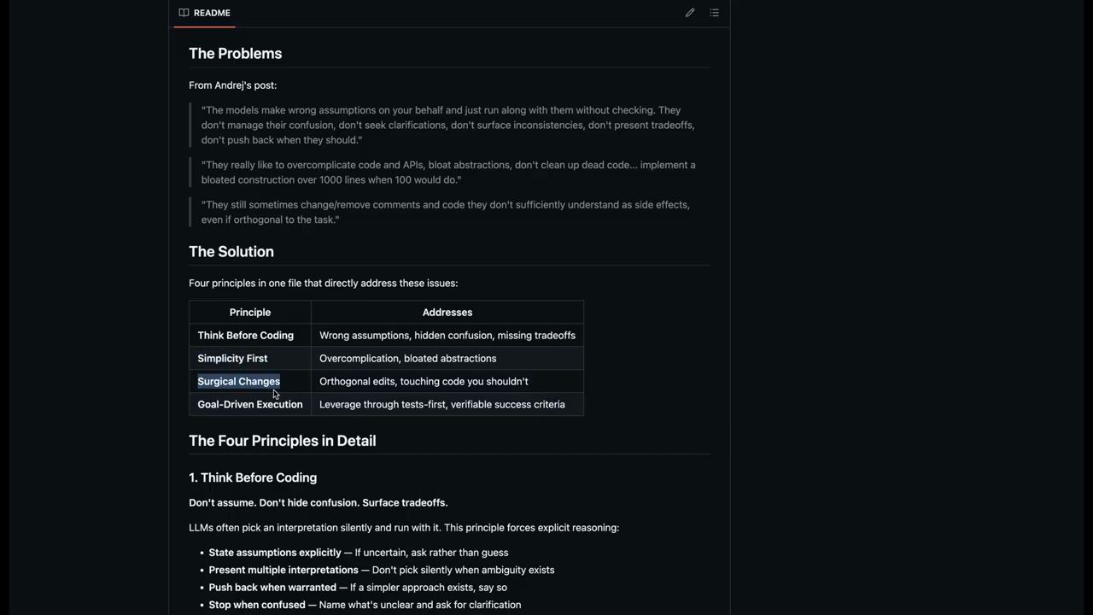1093x615 pixels.
Task: Click the bullet "State assumptions explicitly"
Action: [359, 553]
